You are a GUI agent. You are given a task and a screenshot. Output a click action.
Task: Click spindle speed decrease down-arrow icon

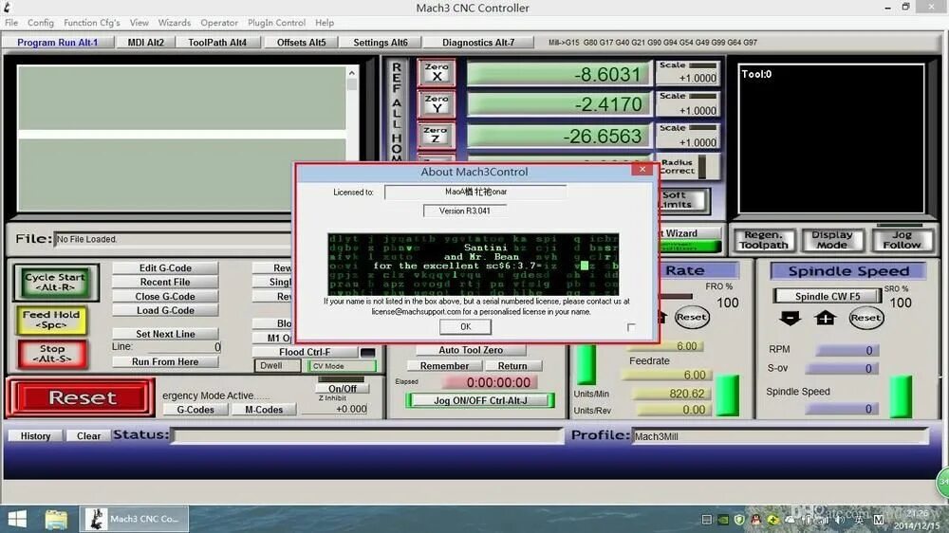[x=790, y=318]
